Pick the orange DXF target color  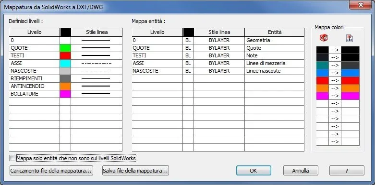350,88
